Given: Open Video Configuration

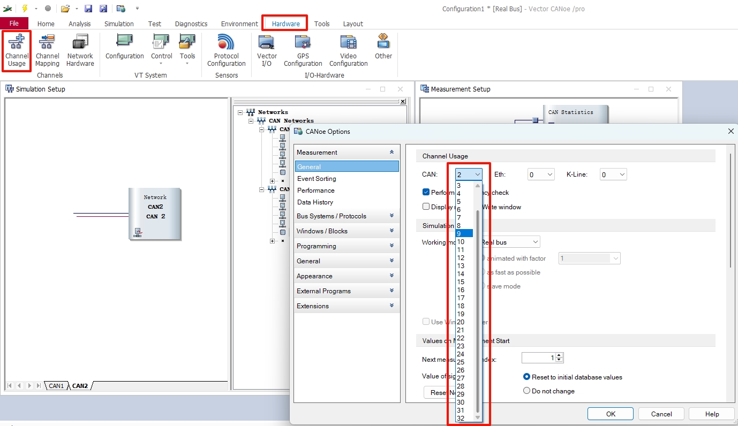Looking at the screenshot, I should tap(348, 51).
